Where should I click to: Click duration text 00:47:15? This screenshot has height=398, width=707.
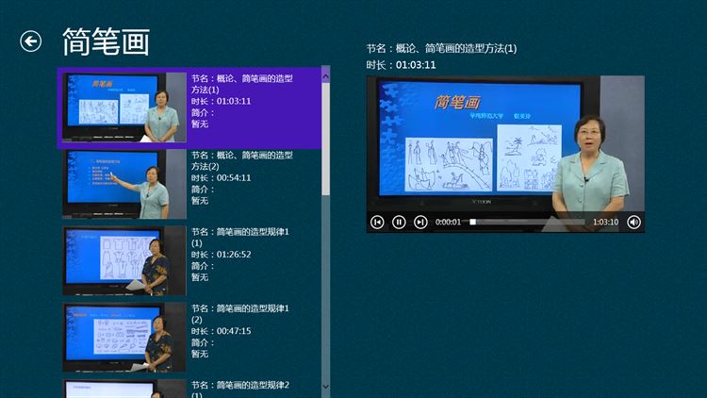point(234,331)
